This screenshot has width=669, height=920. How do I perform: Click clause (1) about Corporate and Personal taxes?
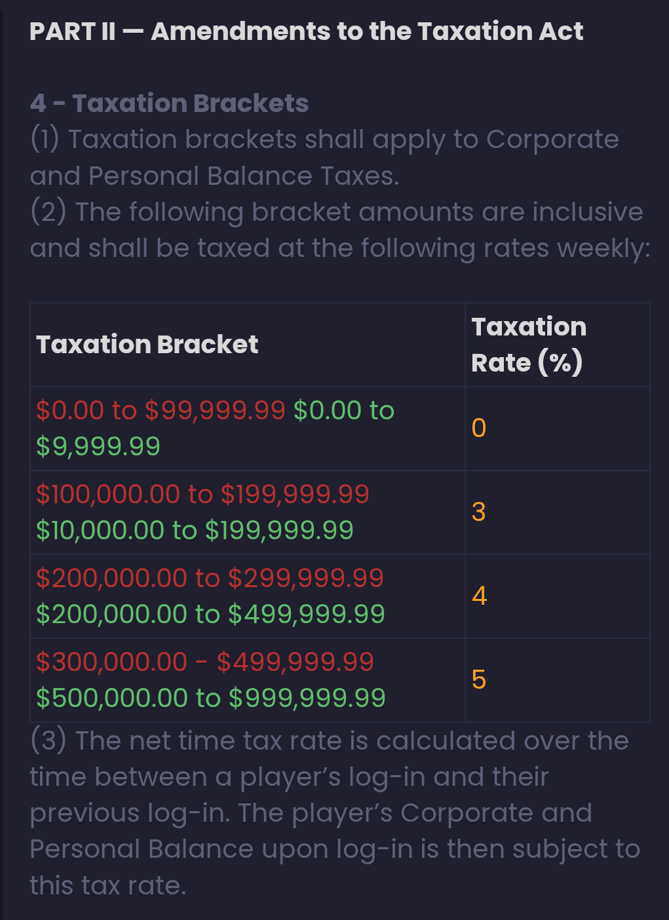pyautogui.click(x=324, y=157)
